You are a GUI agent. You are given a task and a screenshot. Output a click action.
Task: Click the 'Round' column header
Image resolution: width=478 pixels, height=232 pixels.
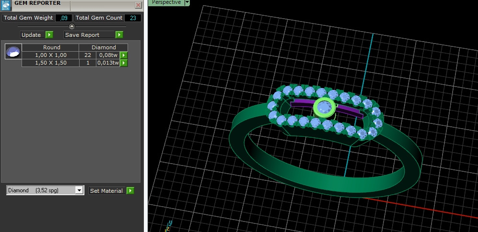pyautogui.click(x=51, y=47)
